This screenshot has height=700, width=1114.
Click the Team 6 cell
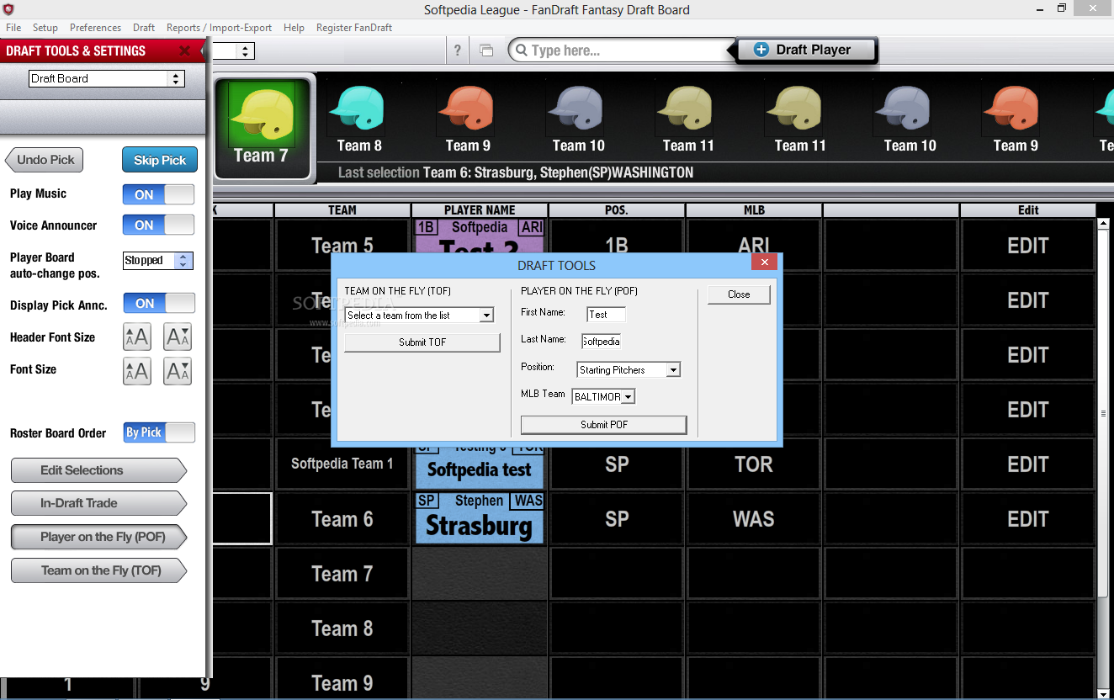(x=342, y=519)
